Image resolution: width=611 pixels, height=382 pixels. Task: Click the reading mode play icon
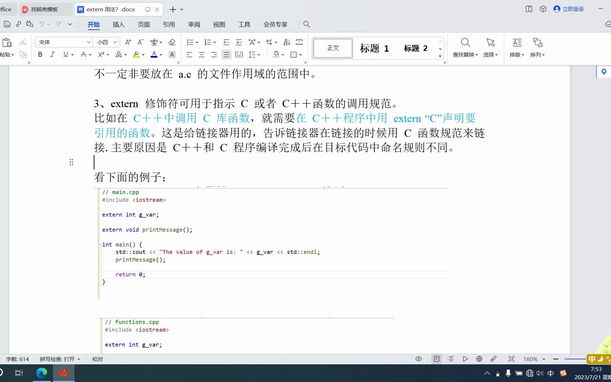coord(465,359)
